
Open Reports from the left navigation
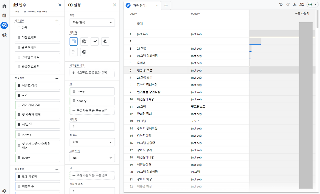pos(4,15)
